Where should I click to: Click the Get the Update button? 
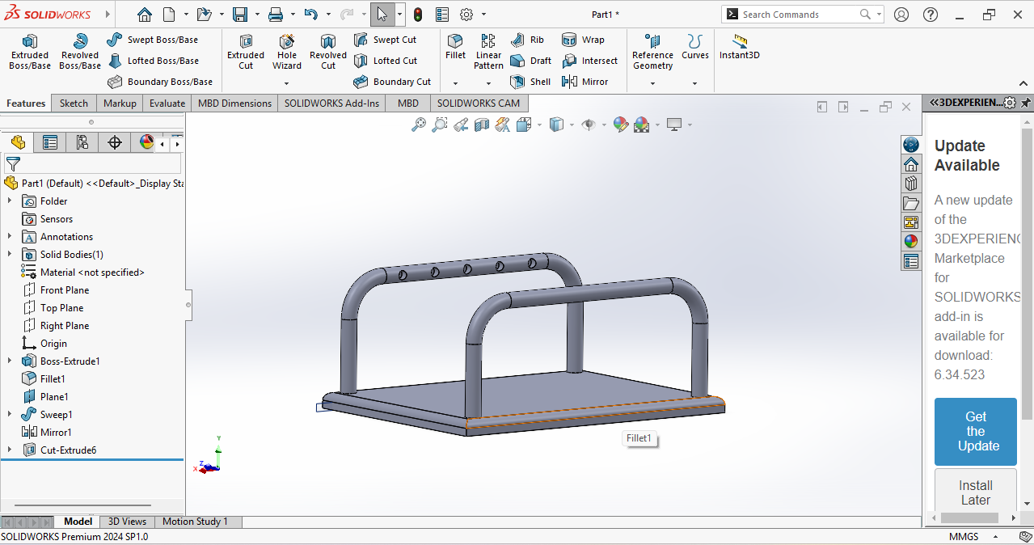pos(976,432)
